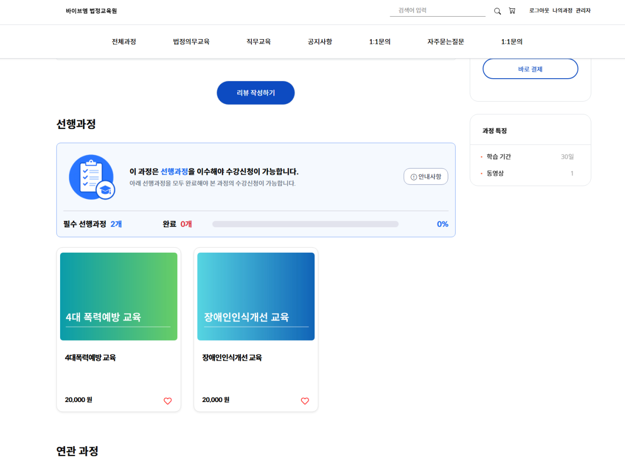Open the 직무교육 menu

(x=259, y=42)
